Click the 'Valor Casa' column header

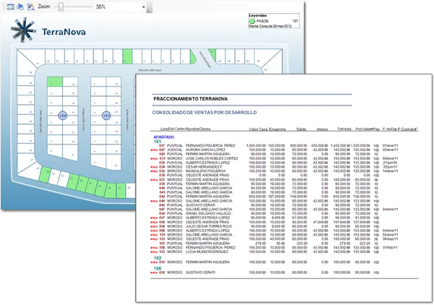coord(258,129)
